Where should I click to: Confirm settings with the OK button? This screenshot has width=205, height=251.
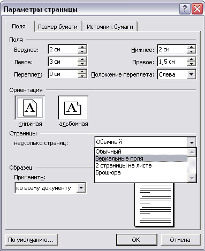coord(136,240)
